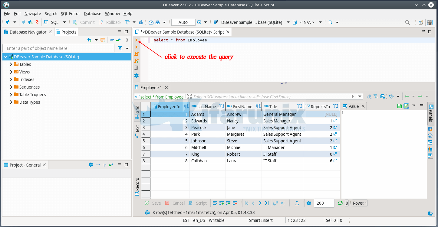This screenshot has height=227, width=438.
Task: Open Explain execution plan icon
Action: click(x=137, y=67)
